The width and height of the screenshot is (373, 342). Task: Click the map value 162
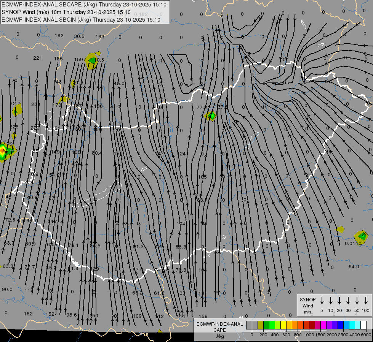tap(28, 313)
